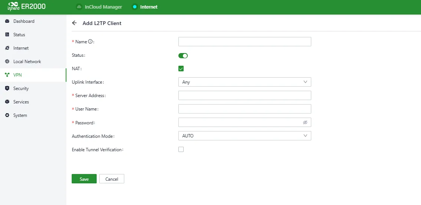
Task: Click the Status list icon
Action: [x=7, y=35]
